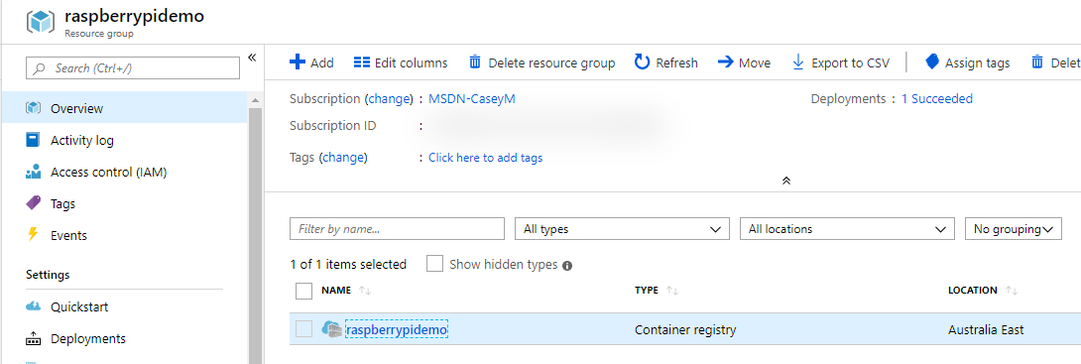The height and width of the screenshot is (364, 1081).
Task: Open the MSDN-CaseyM subscription link
Action: (472, 98)
